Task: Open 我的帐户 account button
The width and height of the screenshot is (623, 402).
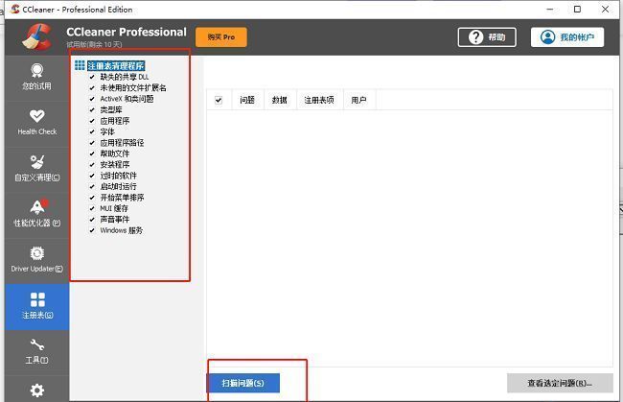Action: [x=568, y=37]
